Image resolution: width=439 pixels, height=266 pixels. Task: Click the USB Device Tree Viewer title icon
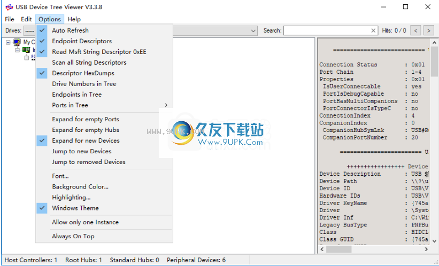9,7
